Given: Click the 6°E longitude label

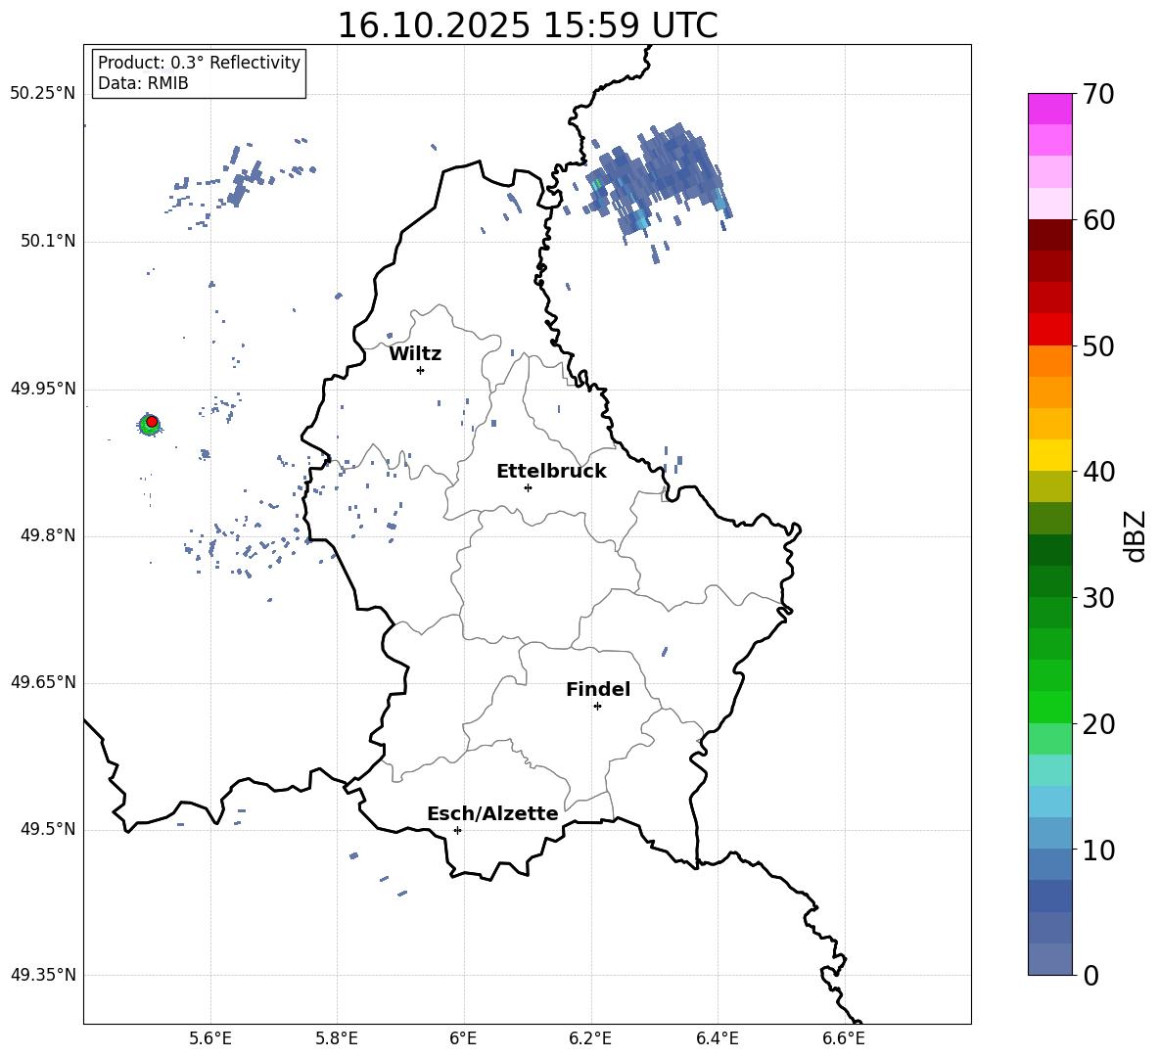Looking at the screenshot, I should [x=463, y=1038].
